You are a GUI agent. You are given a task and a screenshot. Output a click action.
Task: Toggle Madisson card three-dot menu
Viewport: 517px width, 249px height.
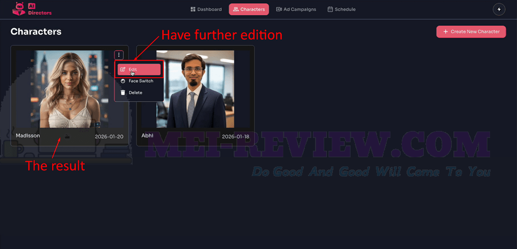(119, 55)
